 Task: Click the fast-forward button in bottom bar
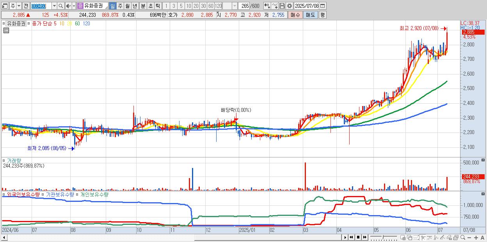[364, 237]
